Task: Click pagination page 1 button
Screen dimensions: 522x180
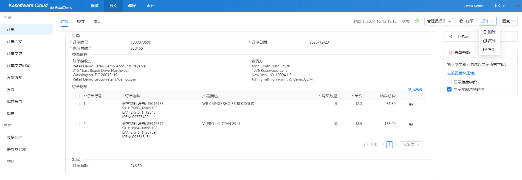Action: tap(389, 145)
